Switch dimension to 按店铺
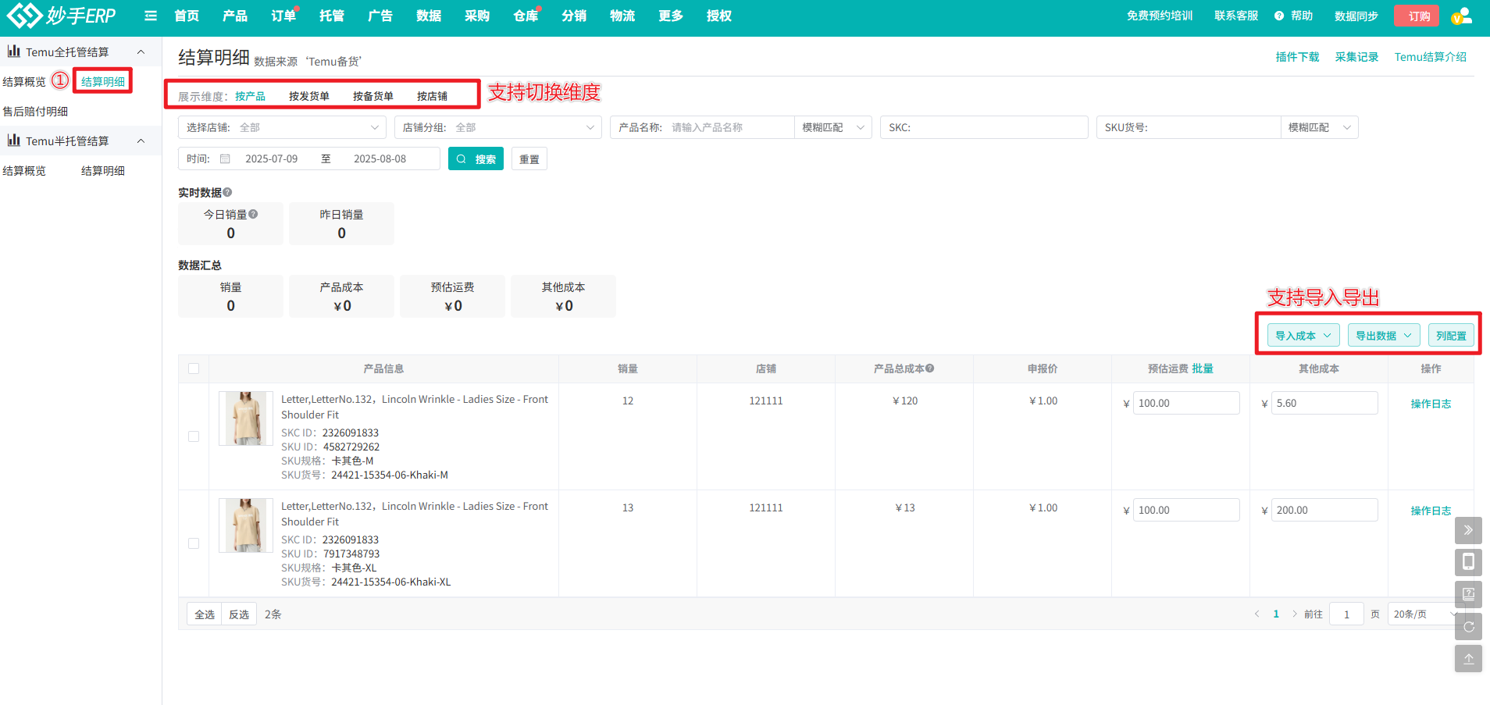 pyautogui.click(x=432, y=96)
